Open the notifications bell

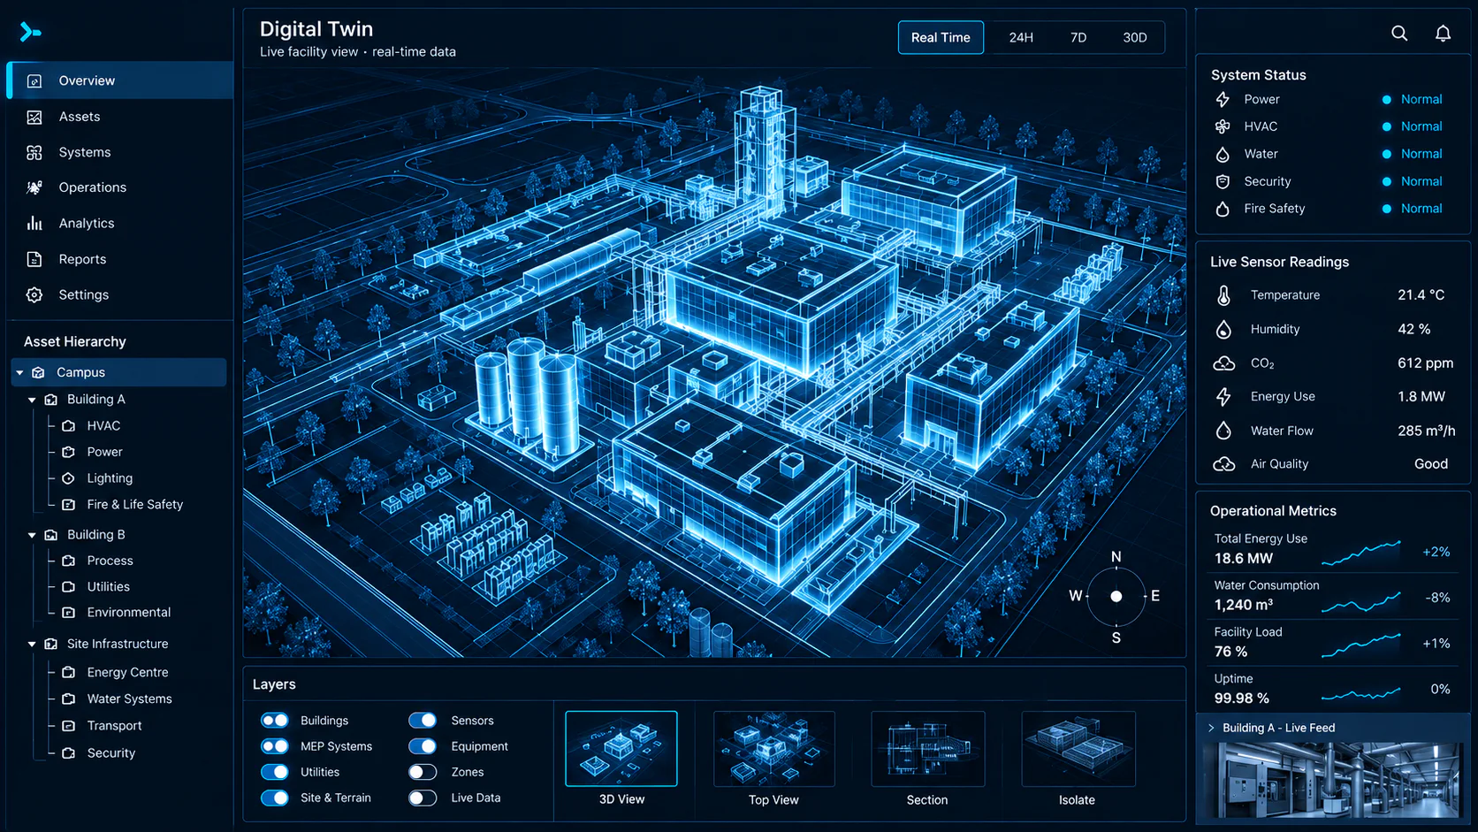(x=1443, y=34)
